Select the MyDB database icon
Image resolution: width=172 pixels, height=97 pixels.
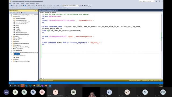pyautogui.click(x=15, y=27)
